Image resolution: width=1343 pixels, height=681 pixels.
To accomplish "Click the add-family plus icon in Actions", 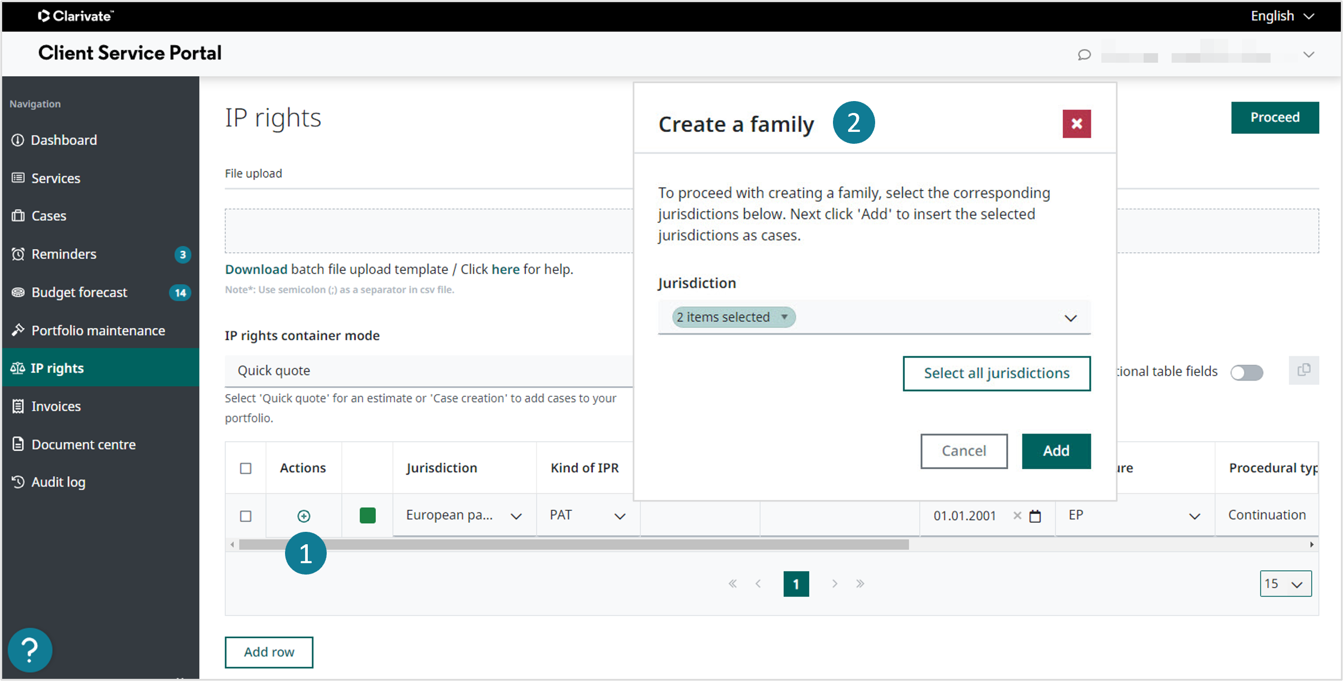I will 304,516.
